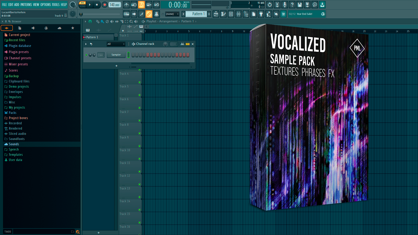Image resolution: width=418 pixels, height=235 pixels.
Task: Open the browser starred favorites tab
Action: point(73,28)
